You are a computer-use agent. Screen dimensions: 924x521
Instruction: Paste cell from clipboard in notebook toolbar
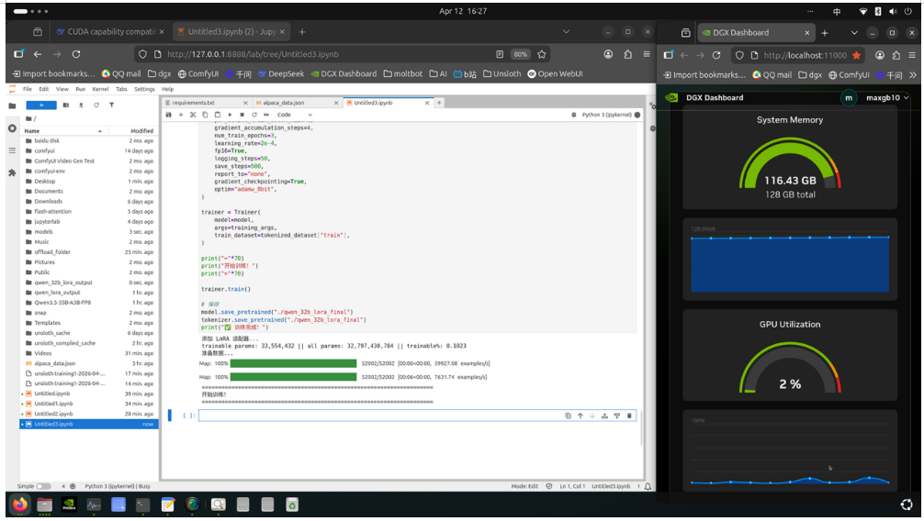(x=218, y=115)
